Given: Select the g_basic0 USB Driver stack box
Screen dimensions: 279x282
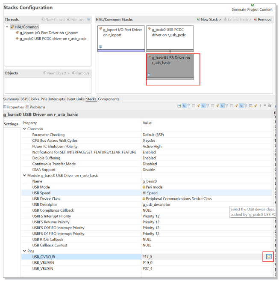Looking at the screenshot, I should point(170,67).
